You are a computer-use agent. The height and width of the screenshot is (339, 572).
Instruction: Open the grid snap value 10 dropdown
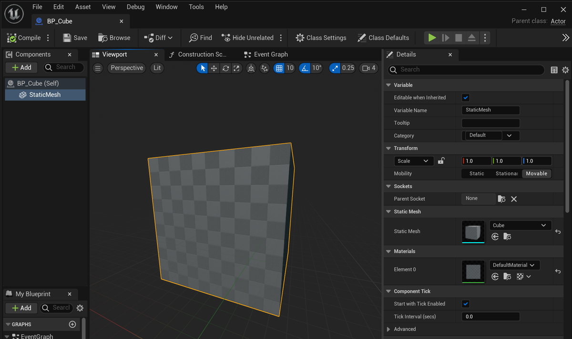[290, 68]
